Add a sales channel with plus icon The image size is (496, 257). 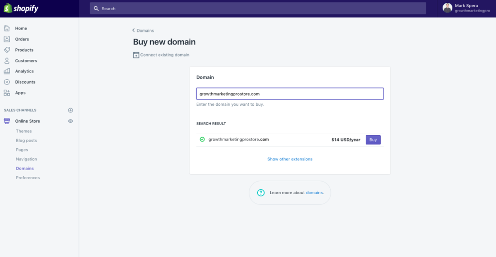71,110
